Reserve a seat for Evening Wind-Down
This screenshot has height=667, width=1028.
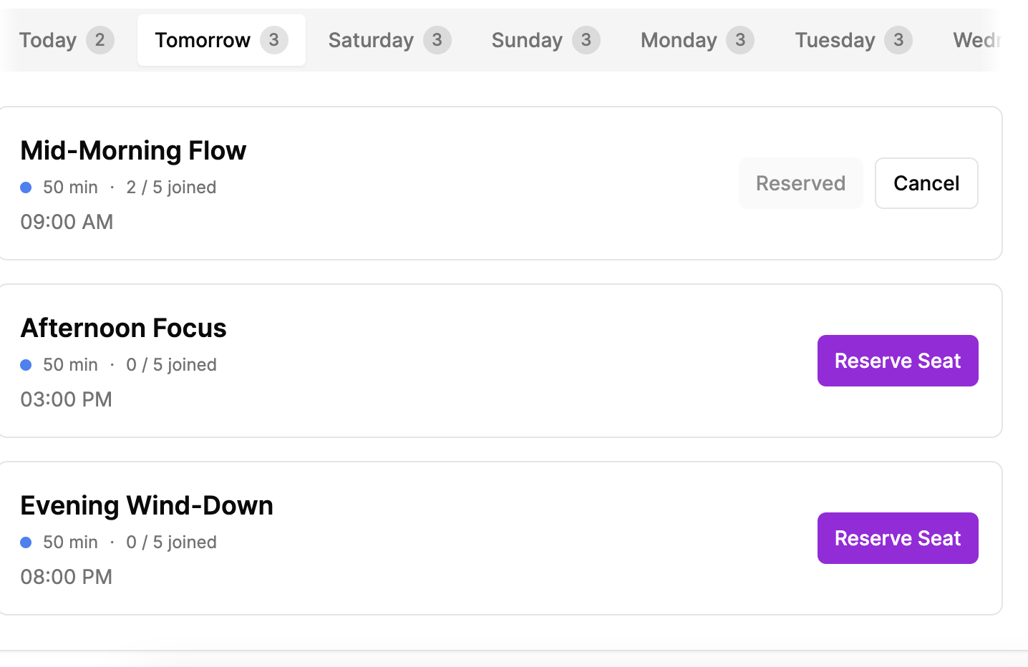click(x=898, y=538)
